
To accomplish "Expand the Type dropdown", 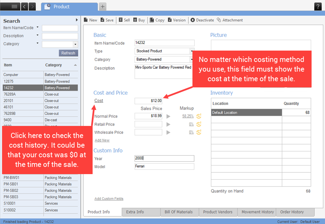I will click(x=192, y=51).
